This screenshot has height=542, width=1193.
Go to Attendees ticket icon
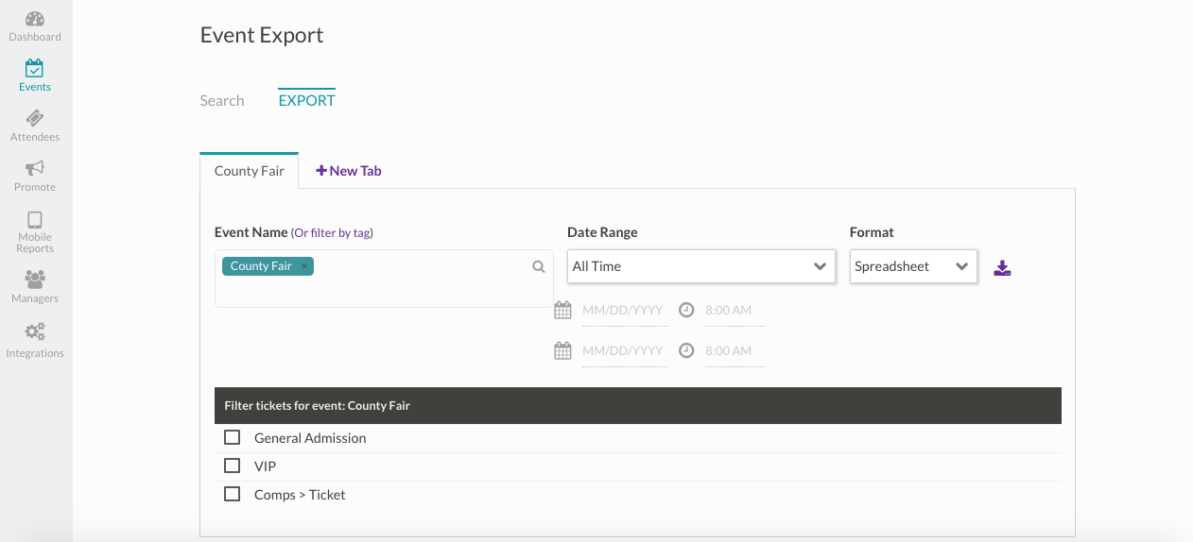pyautogui.click(x=35, y=119)
